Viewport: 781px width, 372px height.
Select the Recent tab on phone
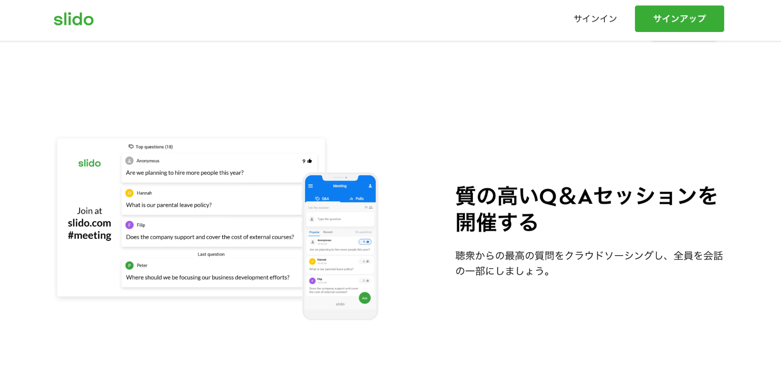point(328,232)
